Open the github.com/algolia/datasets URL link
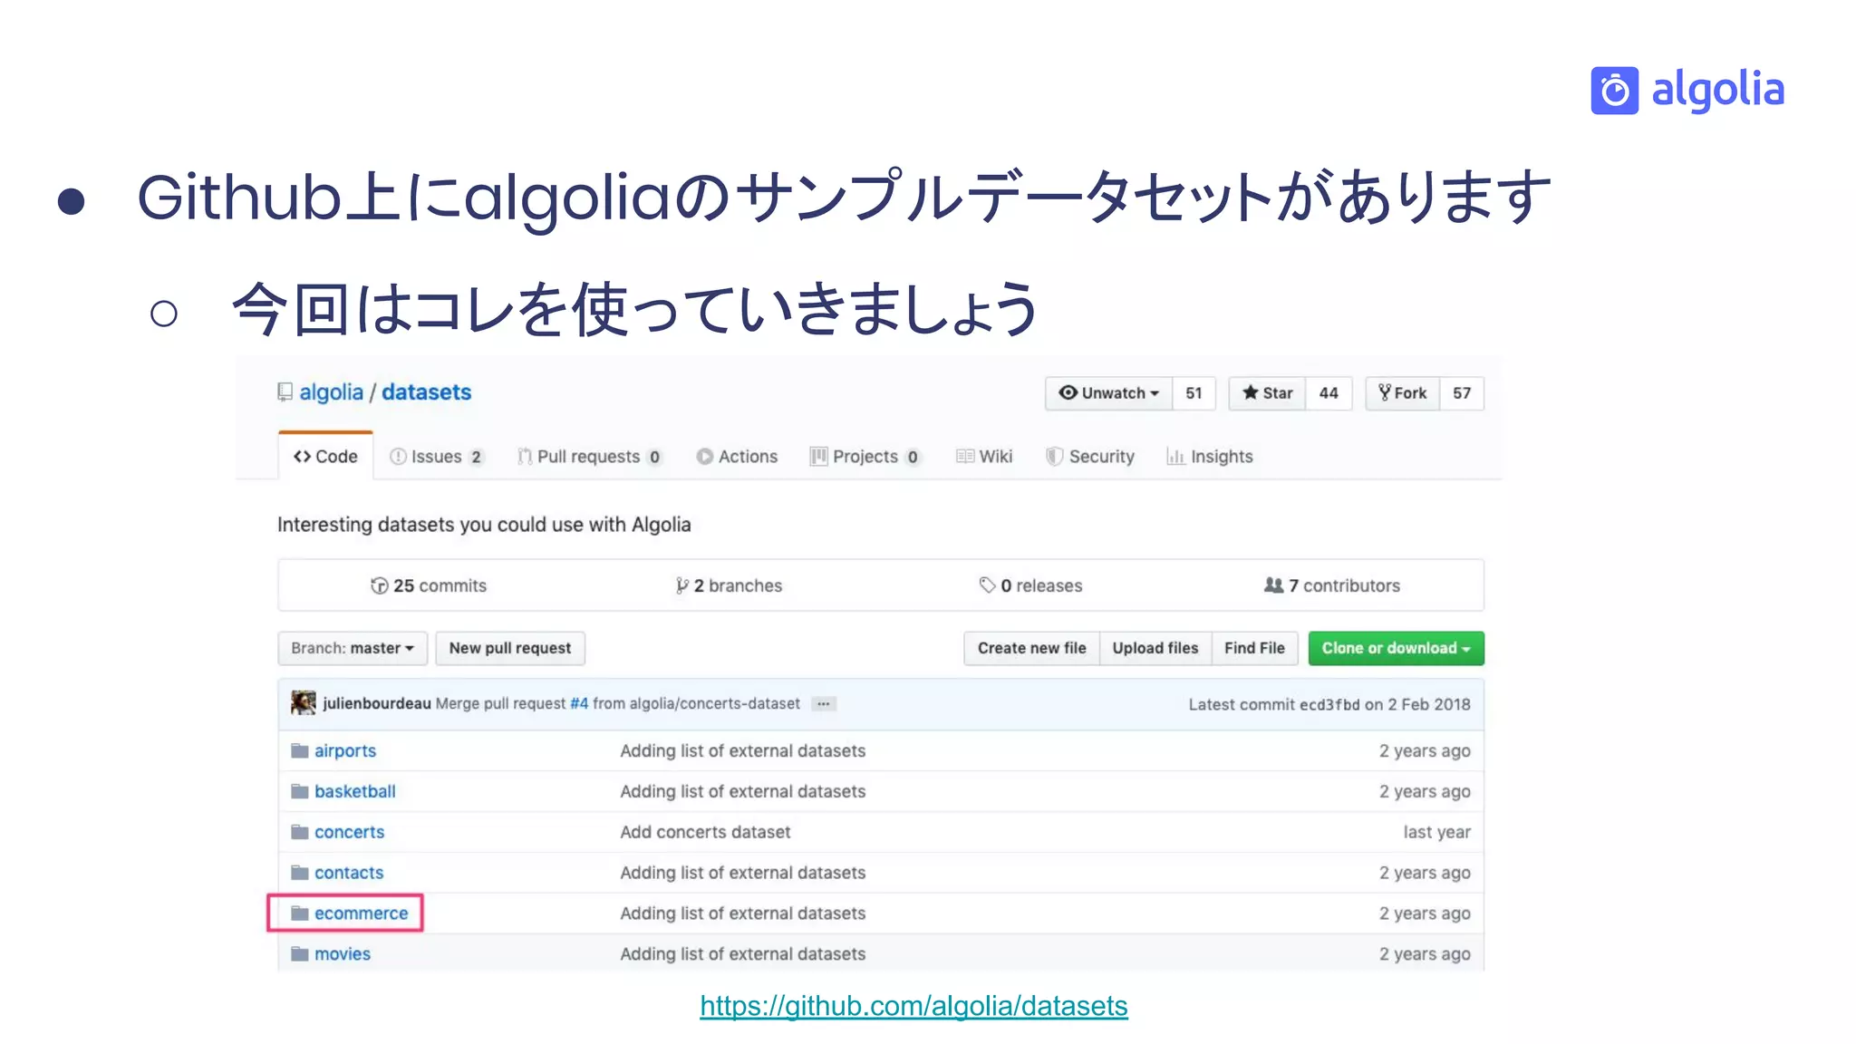Screen dimensions: 1856x1044 pos(913,1006)
